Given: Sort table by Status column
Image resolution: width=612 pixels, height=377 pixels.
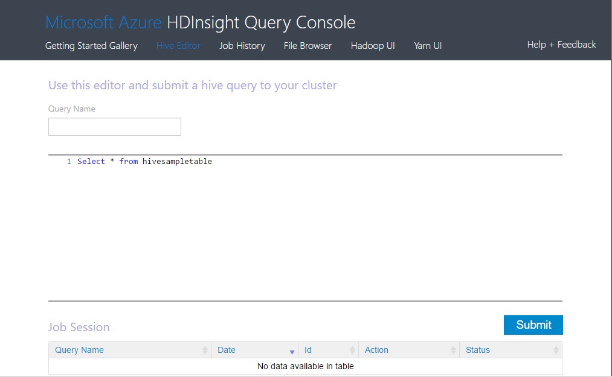Looking at the screenshot, I should click(x=511, y=350).
